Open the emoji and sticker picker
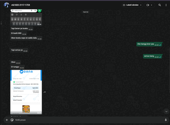170x125 pixels. (x=12, y=120)
